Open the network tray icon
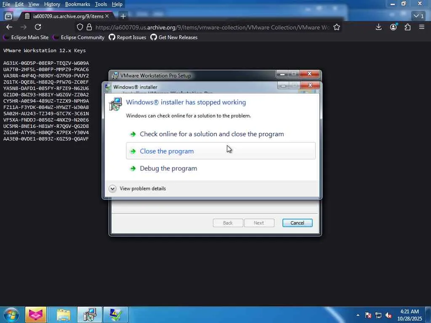The width and height of the screenshot is (431, 323). coord(378,315)
